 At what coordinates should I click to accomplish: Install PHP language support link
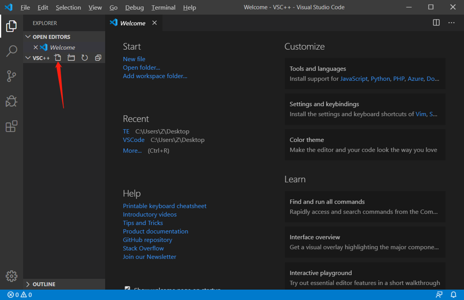click(x=399, y=79)
